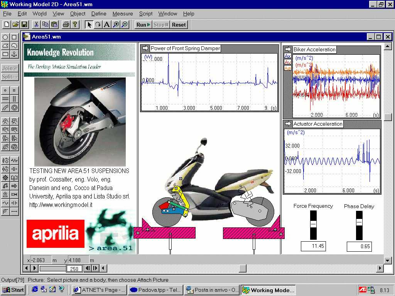Viewport: 395px width, 296px height.
Task: Click the Run button
Action: pos(143,25)
